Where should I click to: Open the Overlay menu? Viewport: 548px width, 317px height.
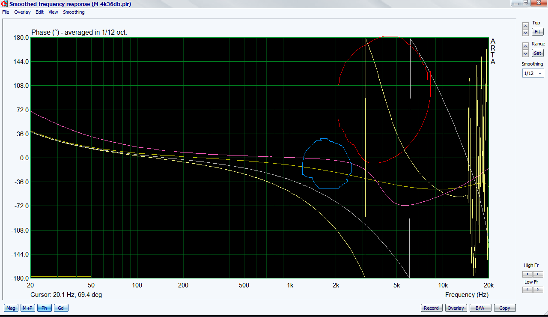coord(22,12)
